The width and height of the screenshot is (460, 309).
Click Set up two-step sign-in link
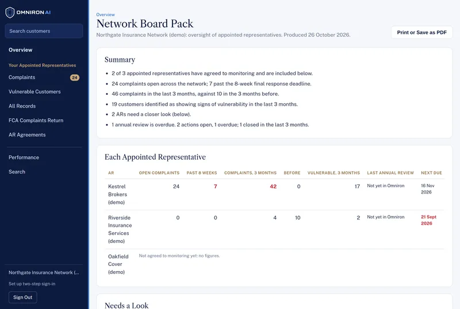[x=32, y=284]
